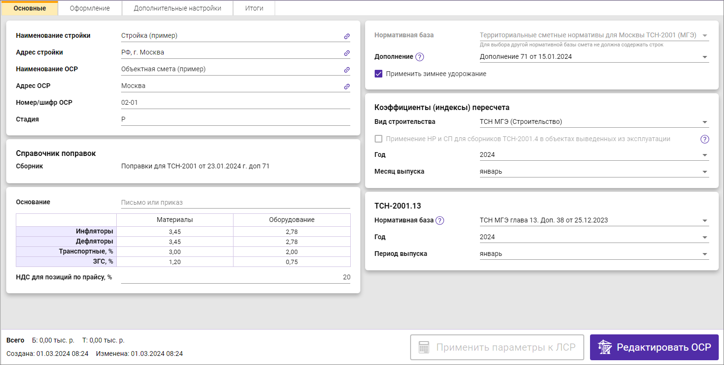Viewport: 724px width, 365px height.
Task: Toggle the Применение НР и СП checkbox
Action: [379, 139]
